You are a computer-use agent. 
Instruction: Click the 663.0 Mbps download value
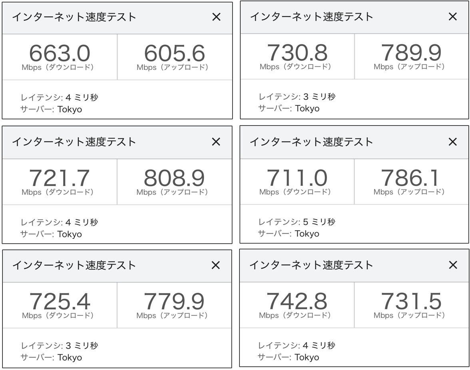coord(60,53)
